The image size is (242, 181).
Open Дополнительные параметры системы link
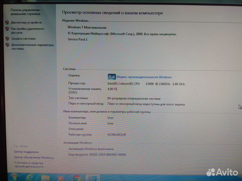click(x=32, y=47)
